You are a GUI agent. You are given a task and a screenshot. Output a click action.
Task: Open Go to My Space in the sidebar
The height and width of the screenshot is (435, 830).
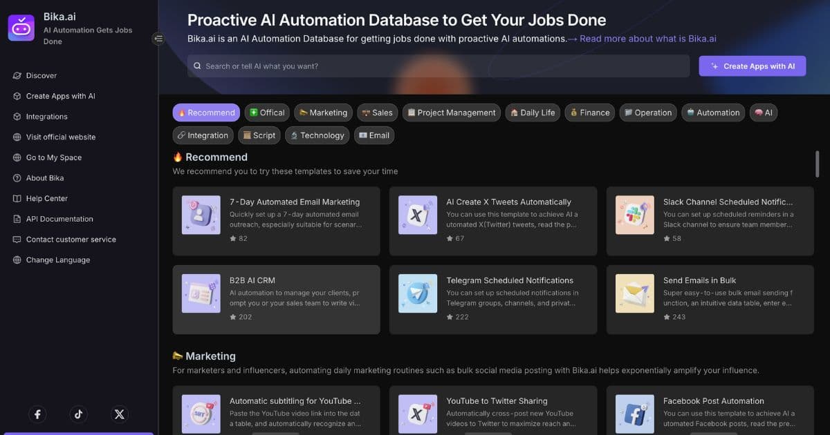pyautogui.click(x=54, y=157)
